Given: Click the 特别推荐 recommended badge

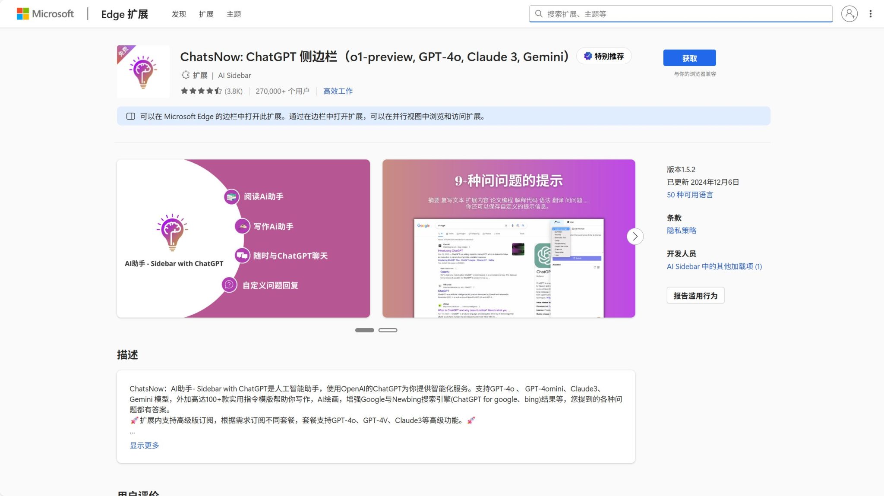Looking at the screenshot, I should pyautogui.click(x=604, y=56).
